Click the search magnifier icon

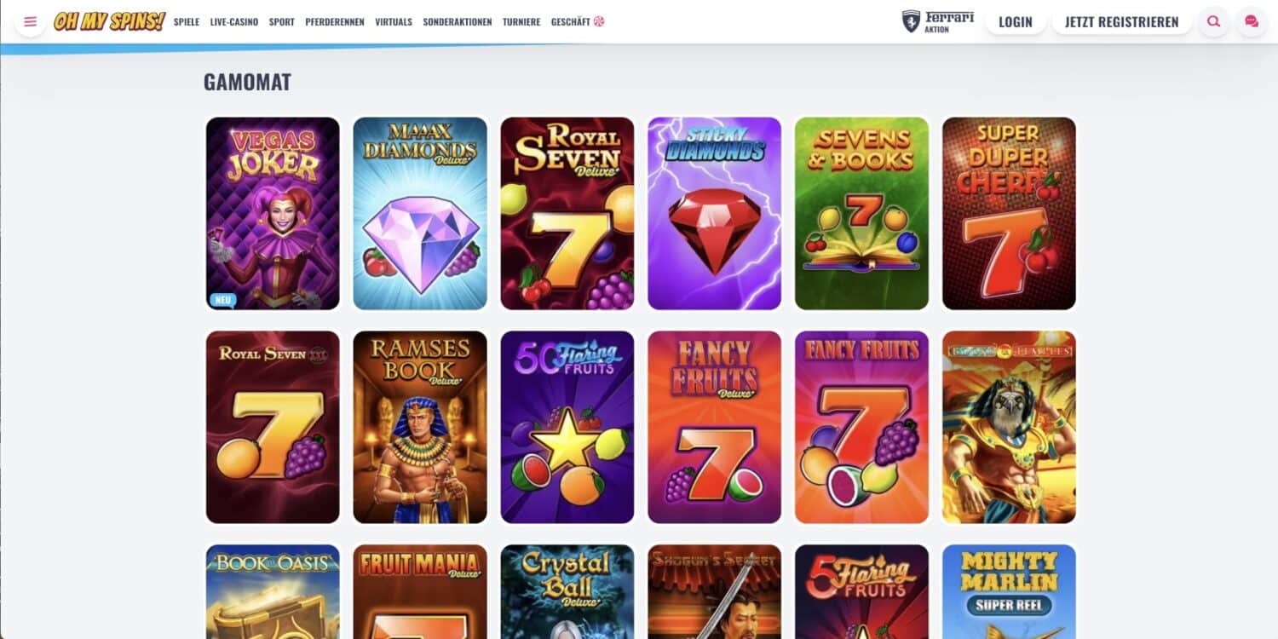[1214, 21]
